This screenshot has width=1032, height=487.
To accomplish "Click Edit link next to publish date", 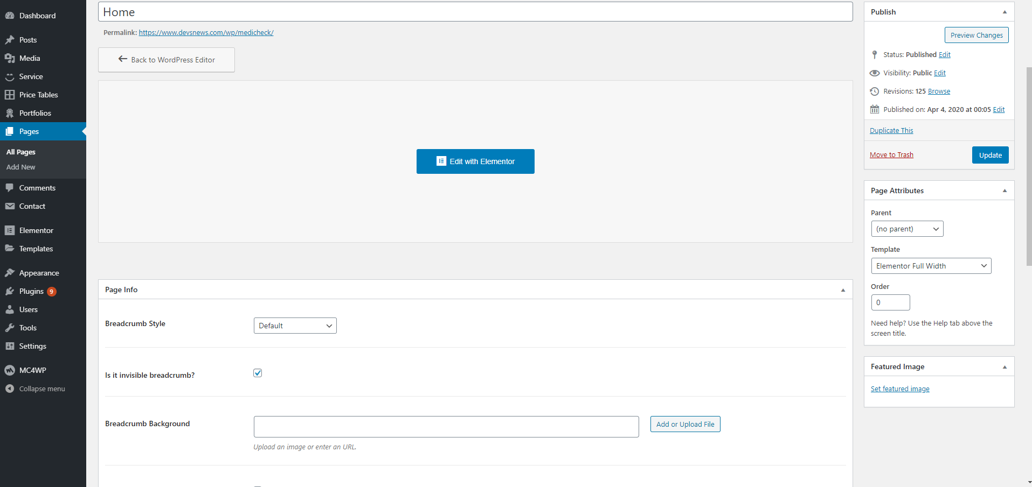I will pos(999,110).
